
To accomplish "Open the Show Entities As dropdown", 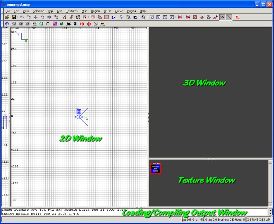I will tap(237, 17).
